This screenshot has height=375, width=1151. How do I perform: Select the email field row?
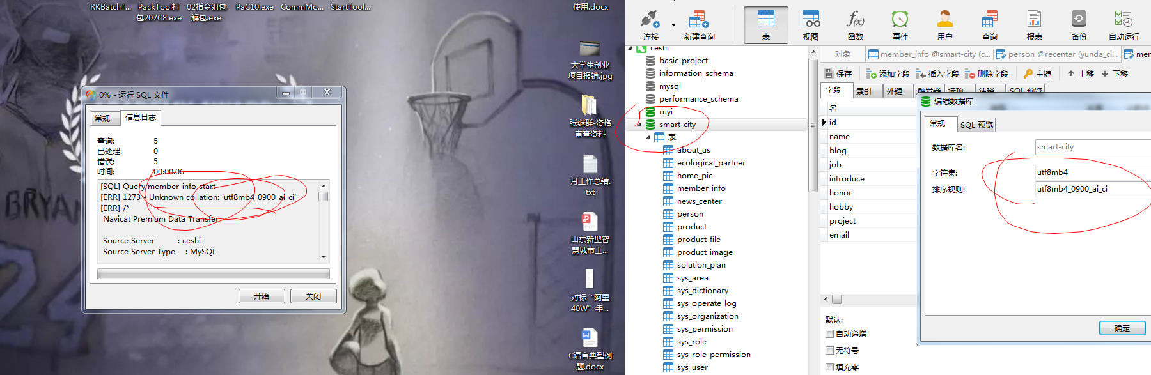point(868,235)
